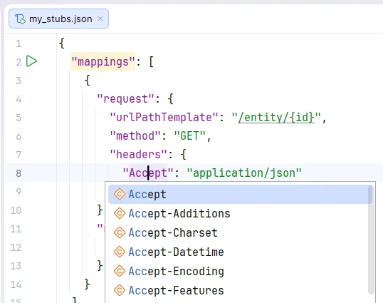Click line number 1 in the gutter

point(19,43)
